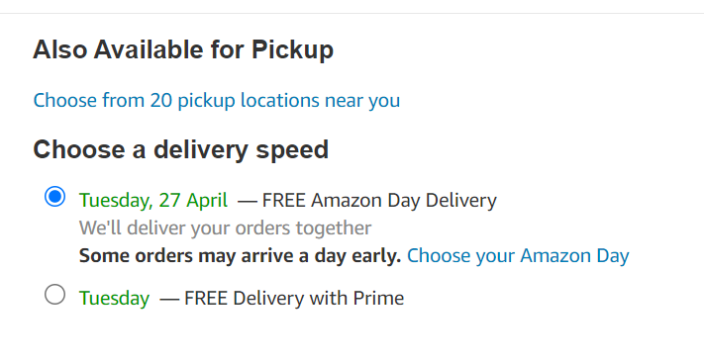Click the bold 'Some orders may arrive a day early.' text
The height and width of the screenshot is (363, 704).
point(240,256)
